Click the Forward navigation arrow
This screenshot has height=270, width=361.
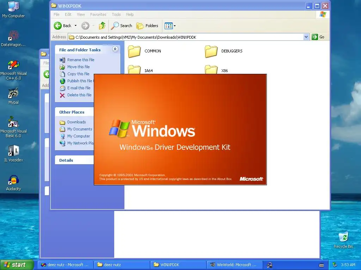pyautogui.click(x=85, y=26)
